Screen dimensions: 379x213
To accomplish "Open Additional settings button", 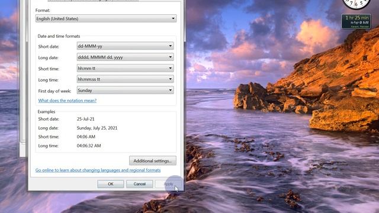I will [153, 161].
